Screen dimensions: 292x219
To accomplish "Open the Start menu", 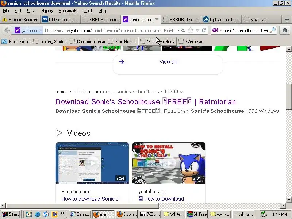I will click(11, 214).
